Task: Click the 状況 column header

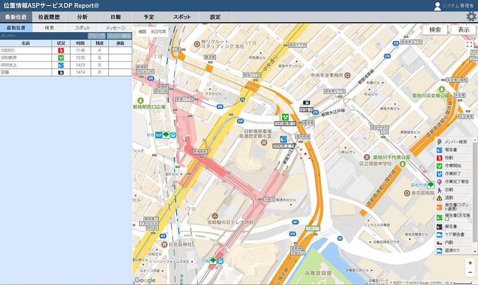Action: [x=61, y=44]
